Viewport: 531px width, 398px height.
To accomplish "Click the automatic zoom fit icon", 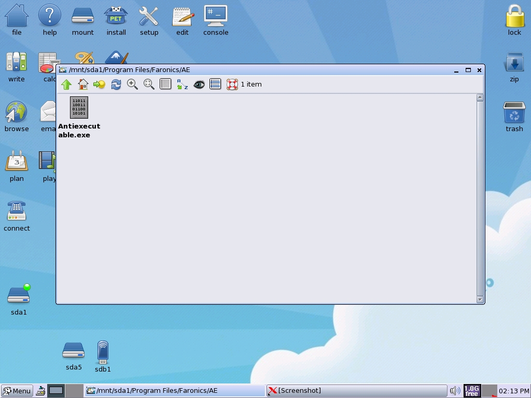I will 149,84.
